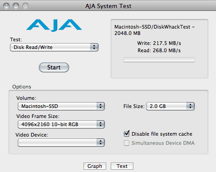
Task: Uncheck Disable file system cache
Action: point(127,134)
